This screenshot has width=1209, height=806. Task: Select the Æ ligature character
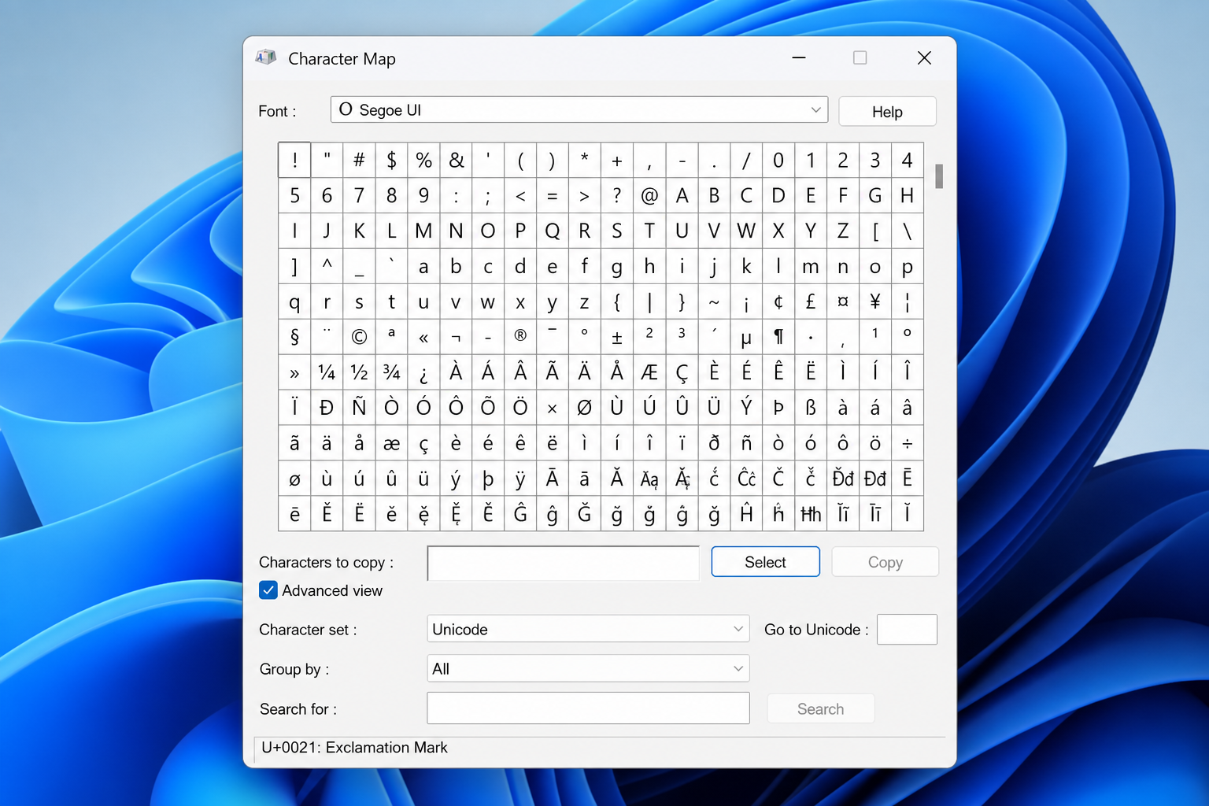649,373
